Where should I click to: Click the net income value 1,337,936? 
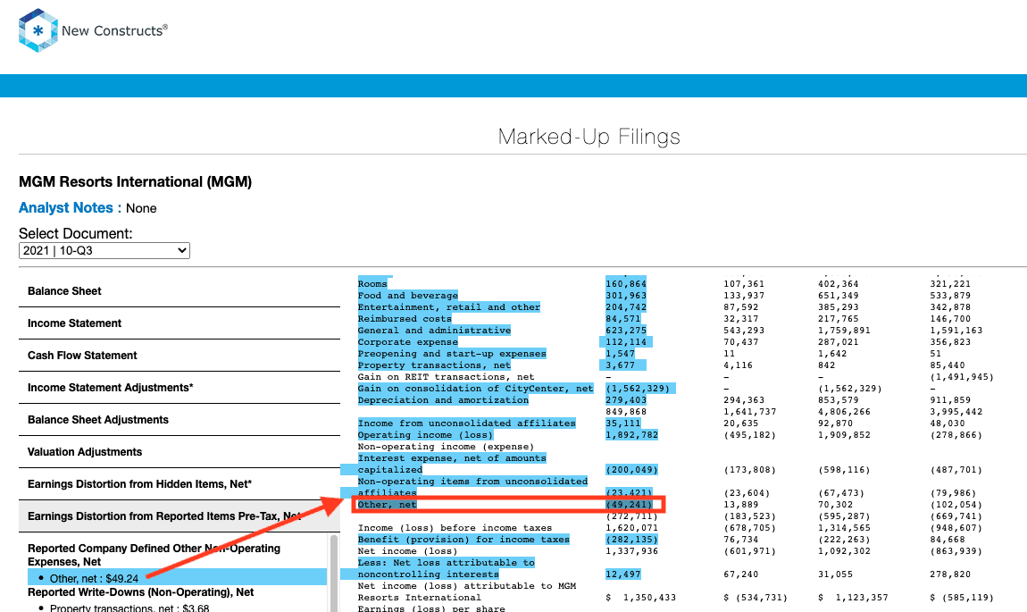(x=631, y=551)
